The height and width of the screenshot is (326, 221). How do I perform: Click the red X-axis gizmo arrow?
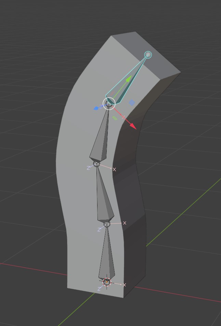coord(133,126)
